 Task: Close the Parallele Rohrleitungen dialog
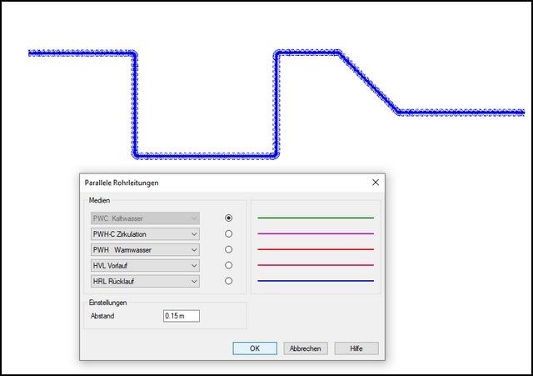[376, 183]
